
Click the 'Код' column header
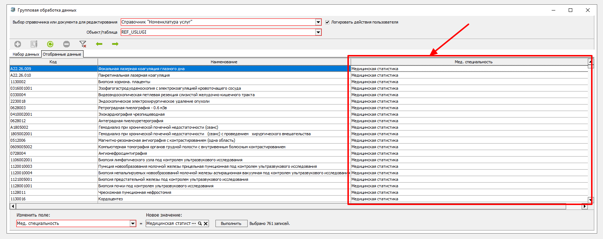point(53,62)
